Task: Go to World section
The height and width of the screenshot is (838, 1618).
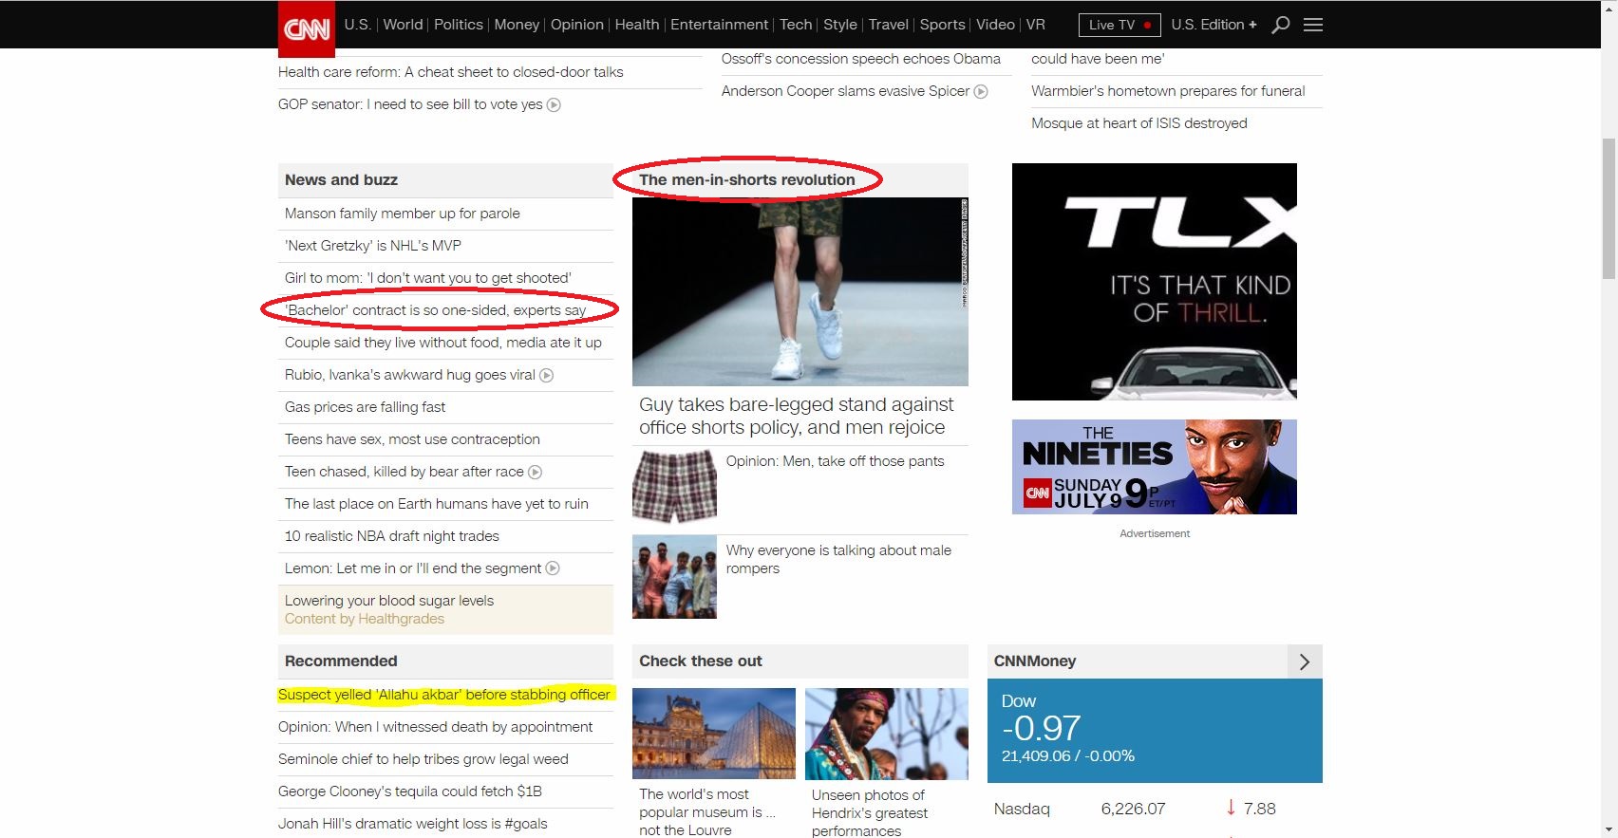Action: [x=403, y=25]
